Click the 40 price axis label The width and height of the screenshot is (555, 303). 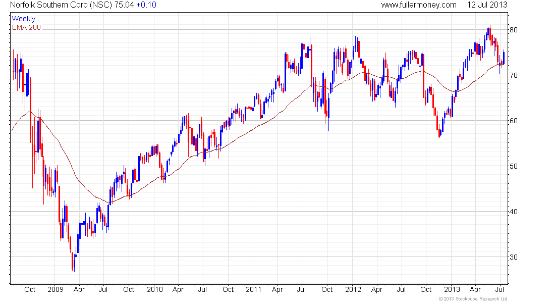[x=513, y=212]
